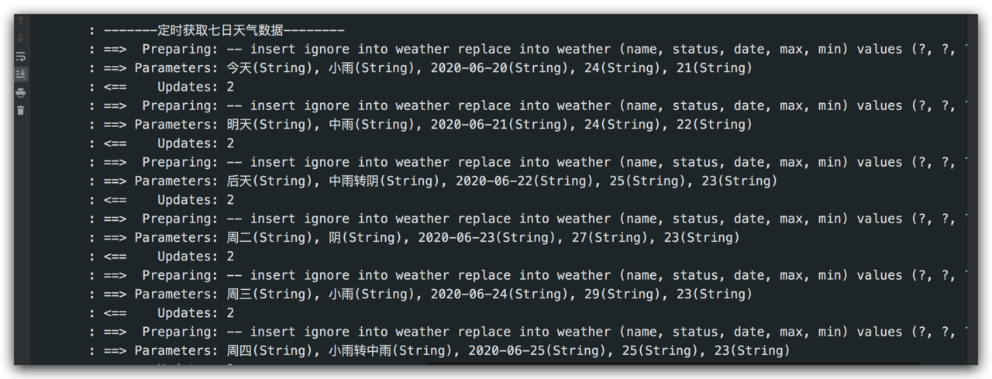The image size is (992, 379).
Task: Click the Parameters line containing 周四(String)
Action: pyautogui.click(x=439, y=351)
